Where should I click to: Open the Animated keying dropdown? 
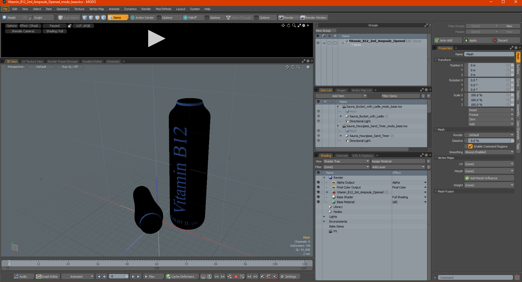77,277
